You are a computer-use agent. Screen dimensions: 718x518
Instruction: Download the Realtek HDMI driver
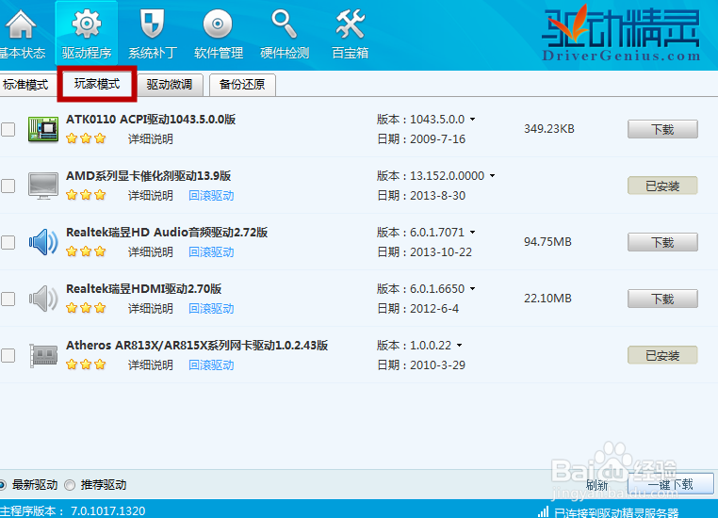[662, 299]
